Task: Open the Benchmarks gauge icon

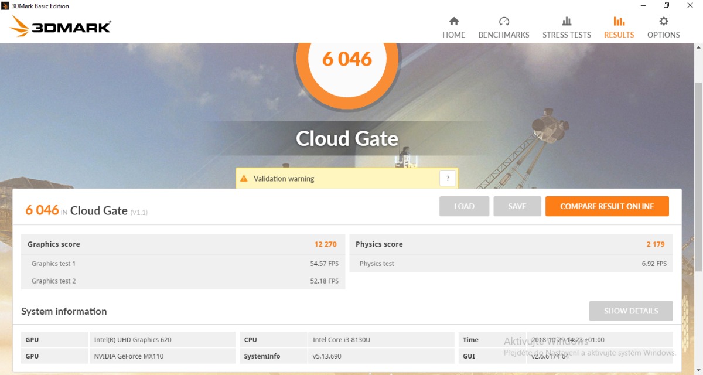Action: (504, 22)
